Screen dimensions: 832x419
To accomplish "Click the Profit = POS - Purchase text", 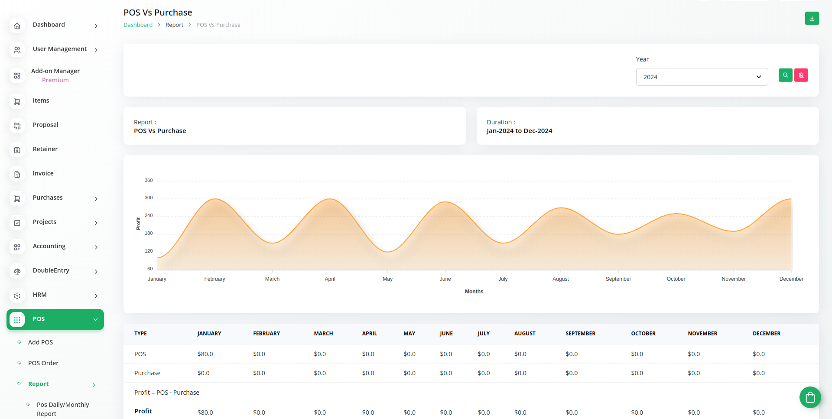I will pos(167,393).
